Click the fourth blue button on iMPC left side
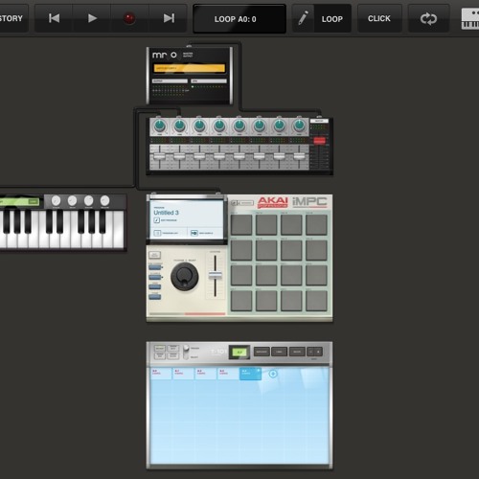The height and width of the screenshot is (479, 479). [155, 297]
